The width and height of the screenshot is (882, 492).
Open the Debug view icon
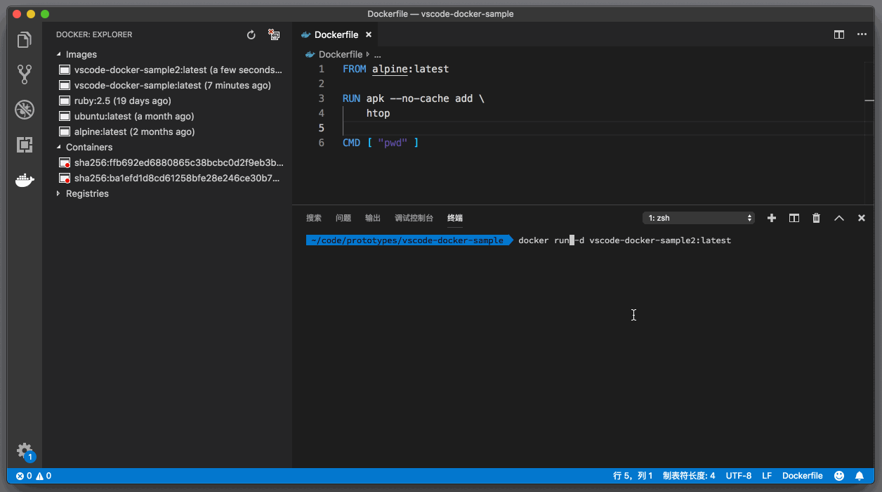click(25, 110)
